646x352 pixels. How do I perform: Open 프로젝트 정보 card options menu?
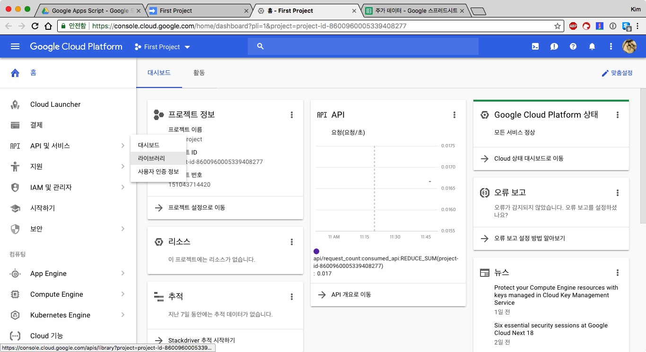pos(292,115)
